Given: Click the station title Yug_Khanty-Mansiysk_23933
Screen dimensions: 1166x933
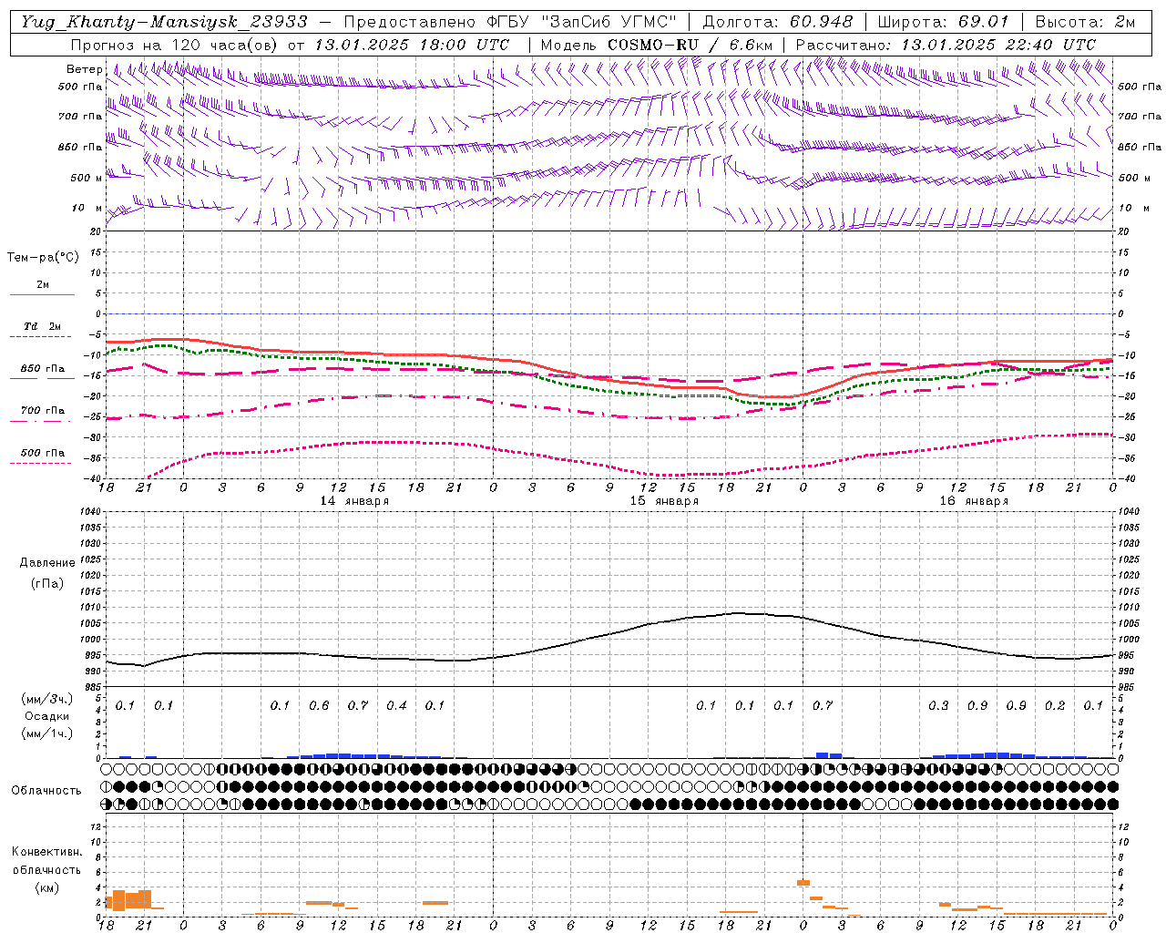Looking at the screenshot, I should pyautogui.click(x=163, y=21).
